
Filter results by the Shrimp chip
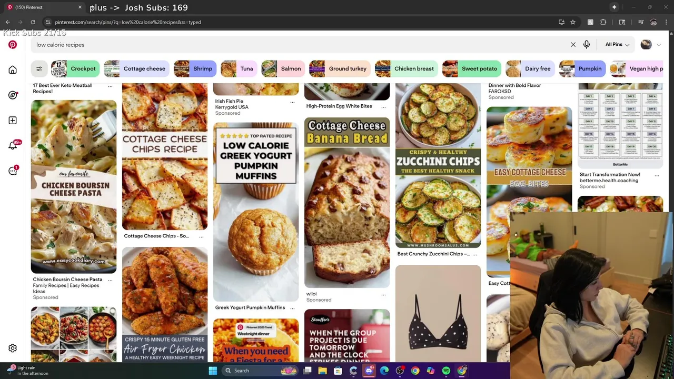195,68
